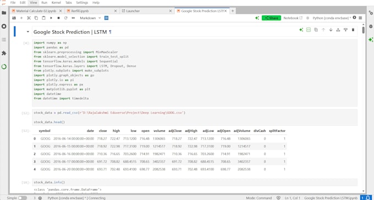Click the green circle icon in the left sidebar

coord(4,66)
